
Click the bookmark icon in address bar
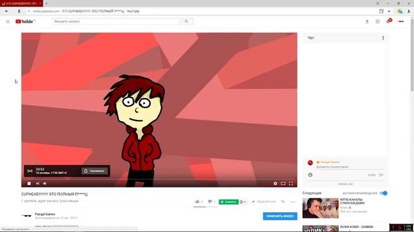pyautogui.click(x=389, y=11)
